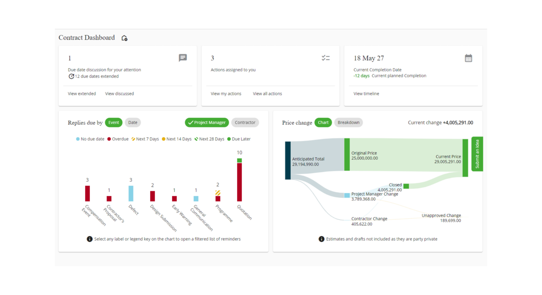The image size is (542, 295).
Task: Click the Original Price green node
Action: tap(347, 155)
